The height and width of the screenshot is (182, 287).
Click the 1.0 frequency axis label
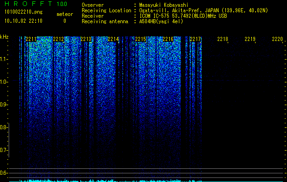(4, 82)
